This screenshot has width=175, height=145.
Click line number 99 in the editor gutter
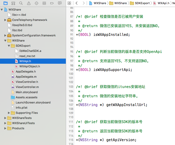(x=71, y=70)
